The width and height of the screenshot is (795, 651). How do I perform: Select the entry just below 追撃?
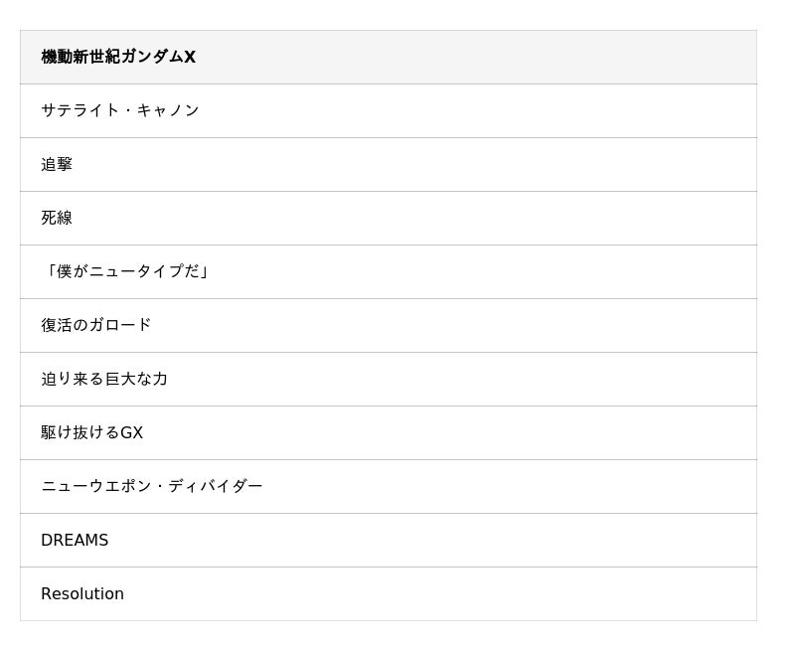click(57, 218)
